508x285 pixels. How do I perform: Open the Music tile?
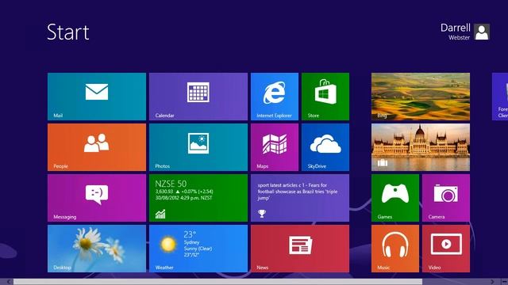395,249
